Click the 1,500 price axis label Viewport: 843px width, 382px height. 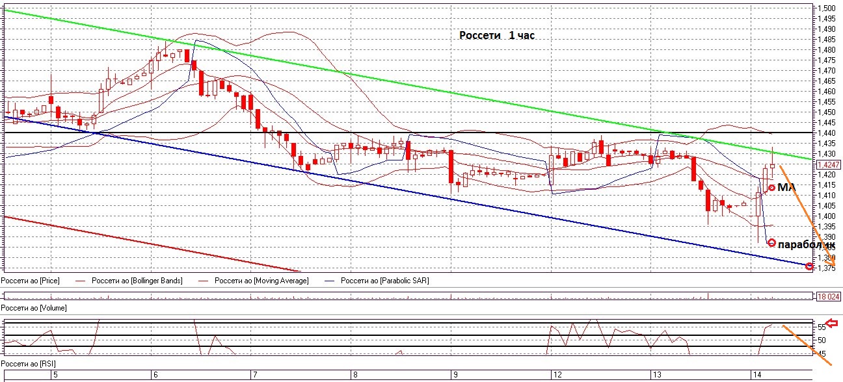(827, 8)
